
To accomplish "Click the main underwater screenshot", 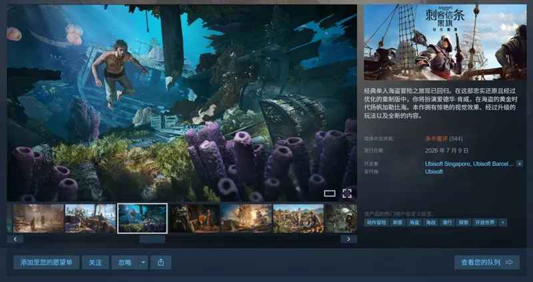I will (182, 103).
